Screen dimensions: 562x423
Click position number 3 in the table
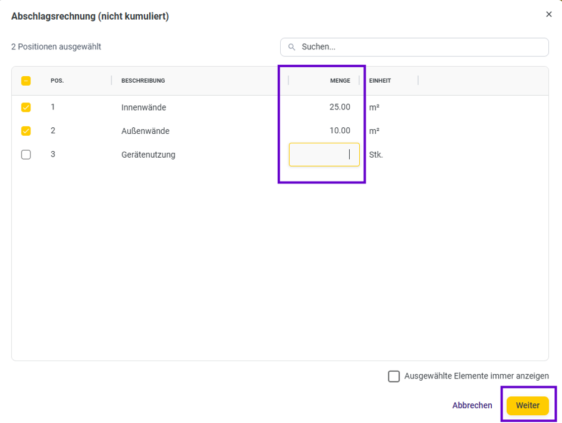coord(53,155)
